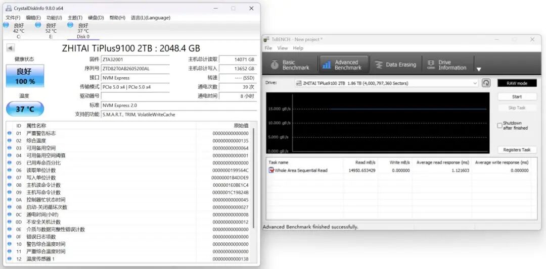
Task: Click status dot for attribute 0C 通电时间
Action: point(10,214)
